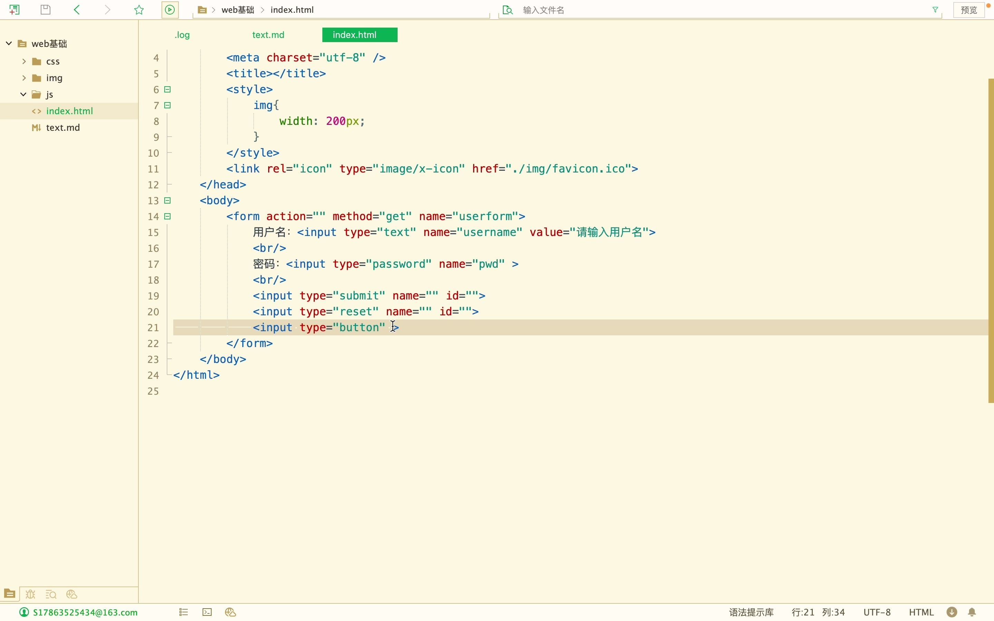Screen dimensions: 994x621
Task: Click "submit" in line 19
Action: pyautogui.click(x=359, y=296)
